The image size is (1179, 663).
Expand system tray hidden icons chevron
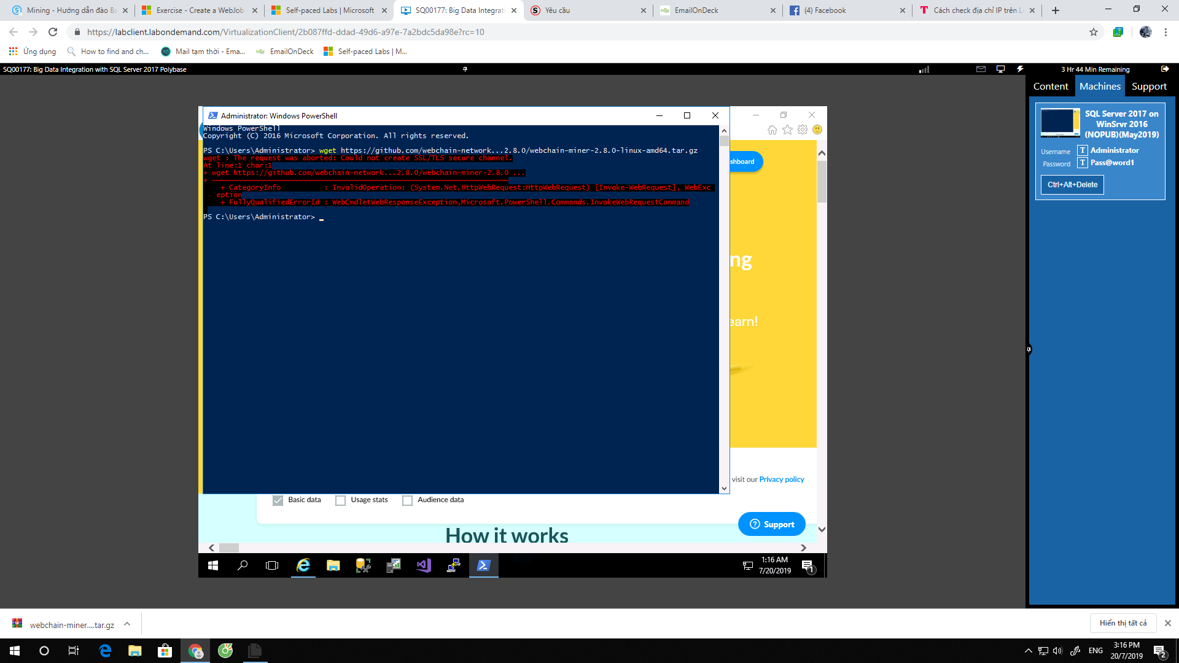[1028, 651]
